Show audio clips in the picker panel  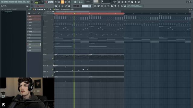tap(34, 13)
